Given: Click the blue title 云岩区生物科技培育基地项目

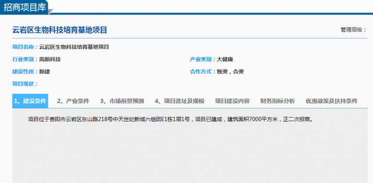Looking at the screenshot, I should (60, 30).
